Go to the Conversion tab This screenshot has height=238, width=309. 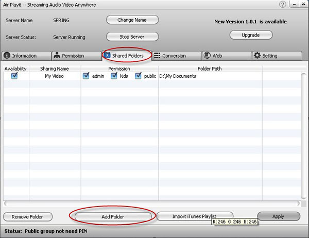click(177, 56)
